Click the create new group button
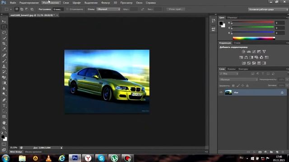The image size is (289, 162). 271,152
